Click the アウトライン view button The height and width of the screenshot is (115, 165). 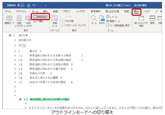pyautogui.click(x=41, y=17)
